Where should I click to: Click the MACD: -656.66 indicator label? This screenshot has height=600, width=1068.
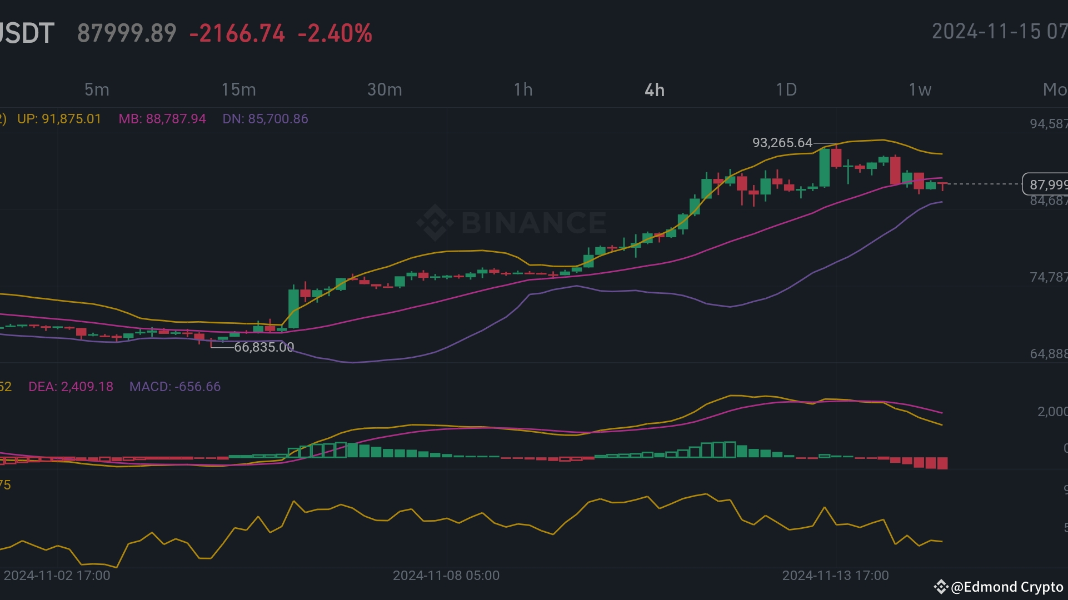point(174,387)
